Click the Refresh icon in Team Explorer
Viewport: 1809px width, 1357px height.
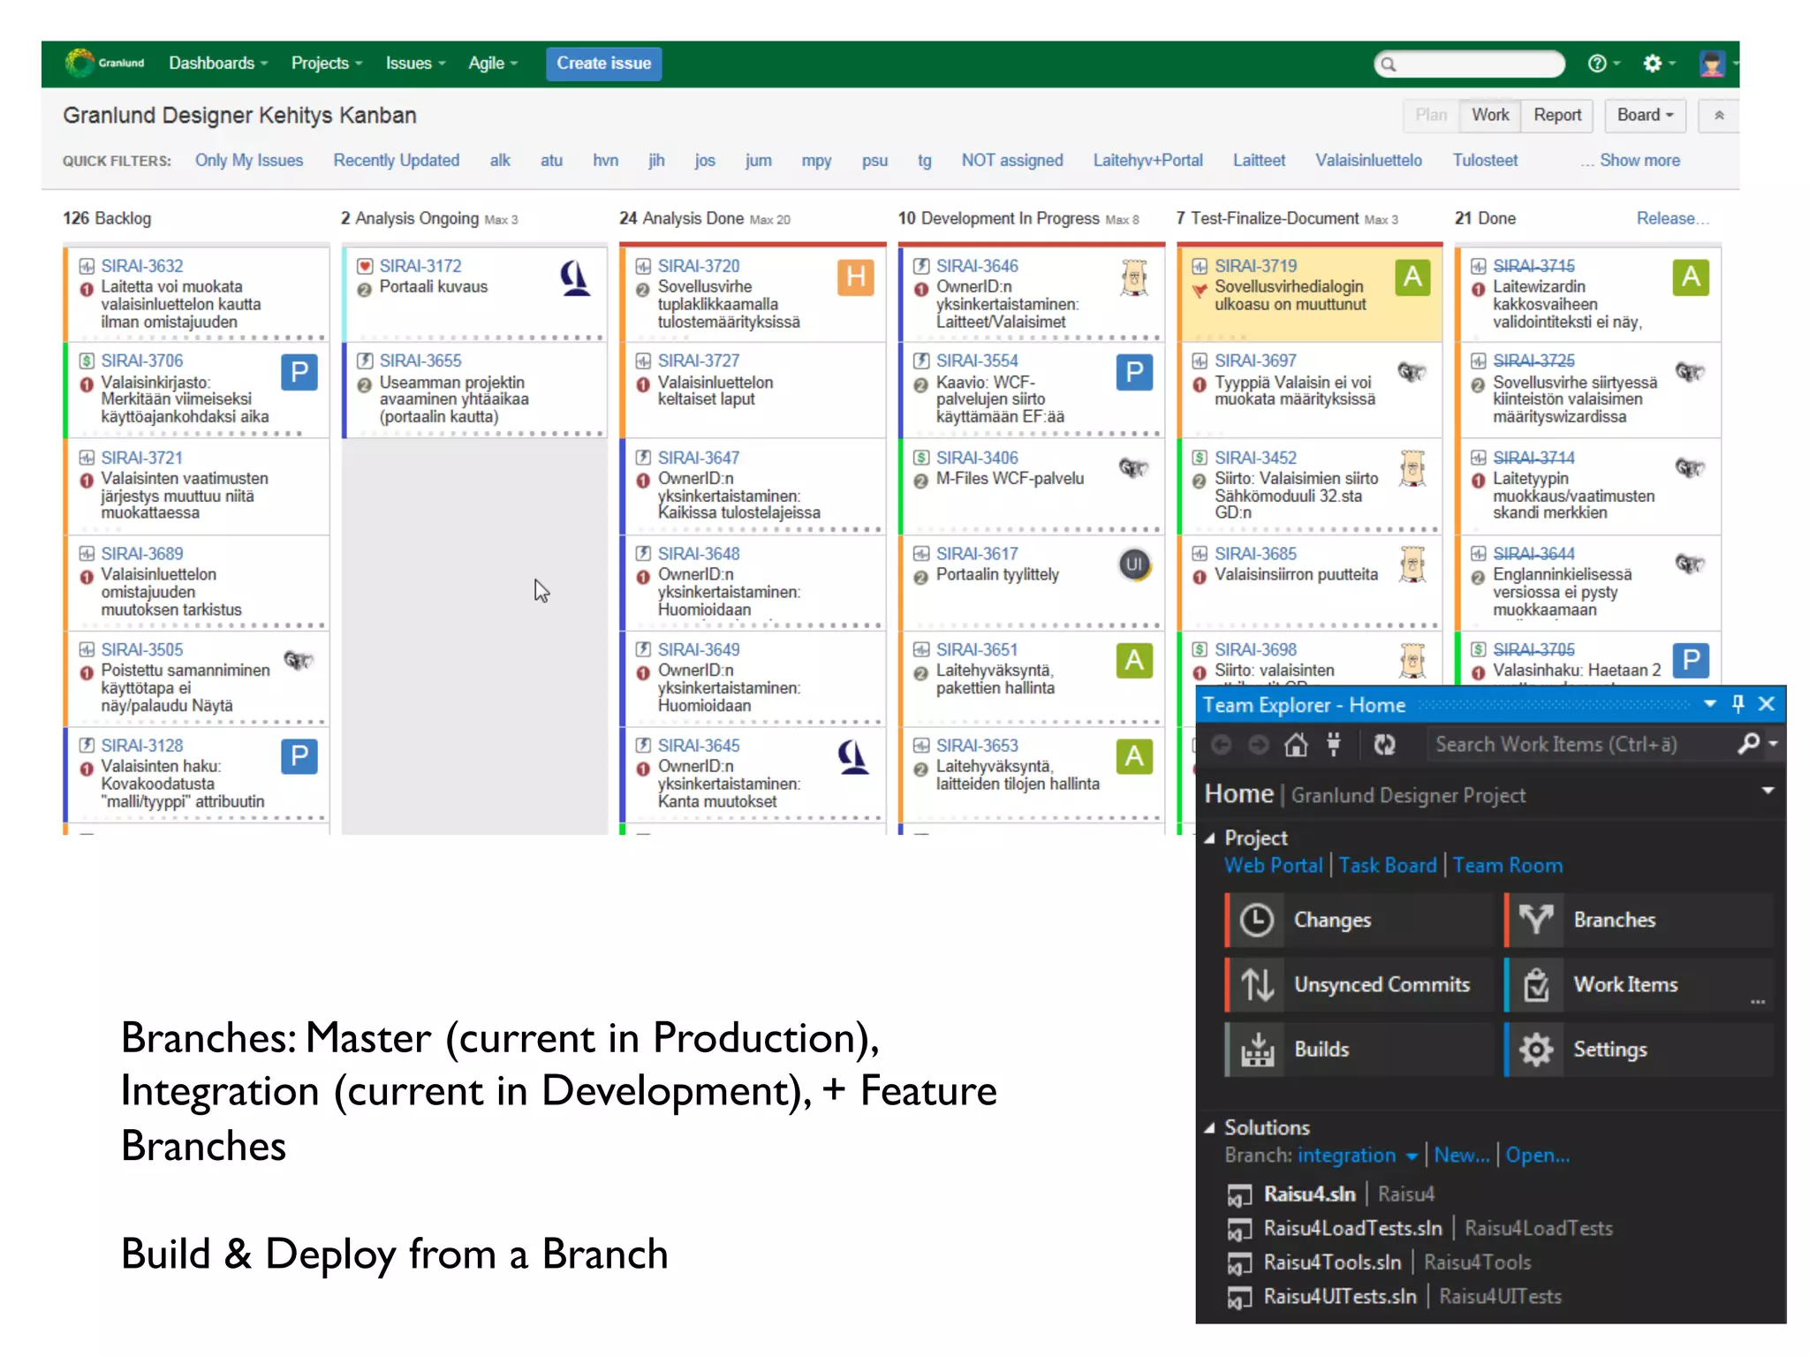point(1384,745)
